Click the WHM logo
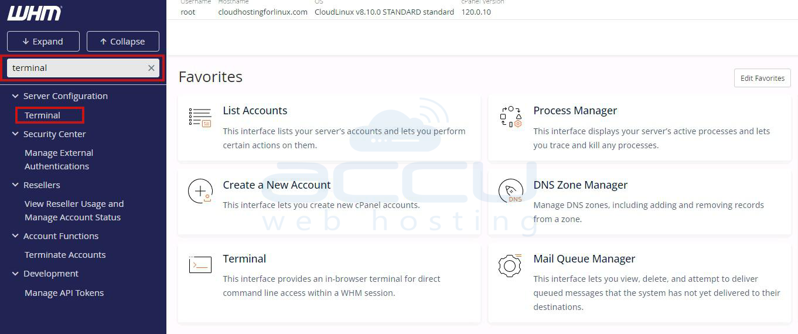This screenshot has height=334, width=798. coord(35,13)
